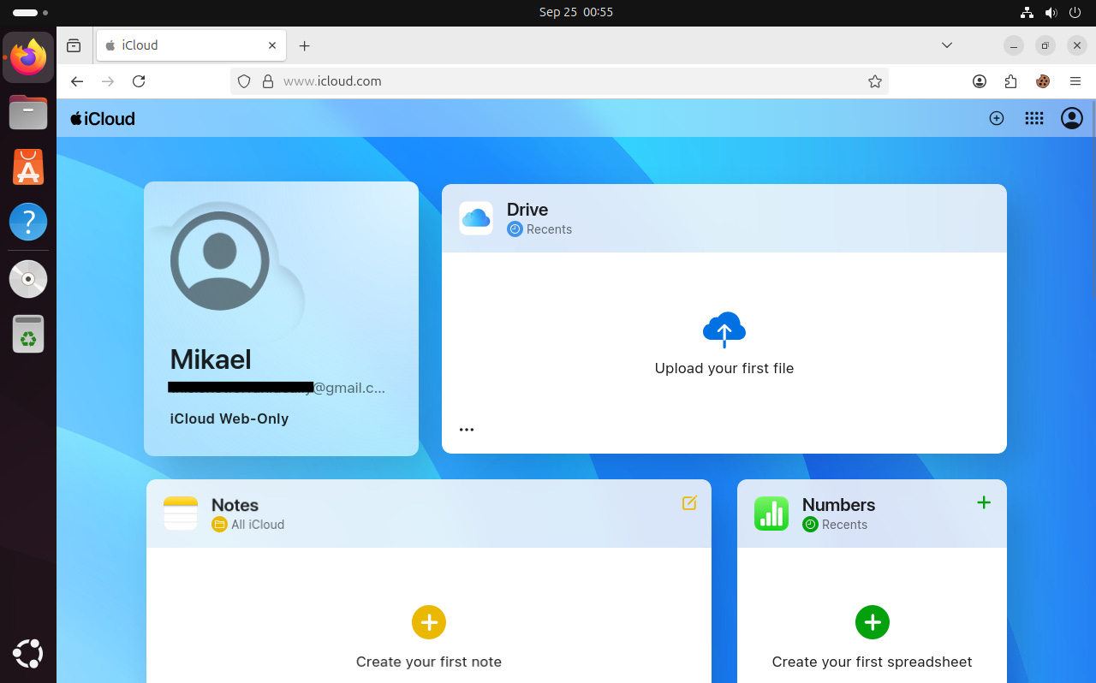This screenshot has height=683, width=1096.
Task: Click the cookie extension icon in toolbar
Action: click(1042, 81)
